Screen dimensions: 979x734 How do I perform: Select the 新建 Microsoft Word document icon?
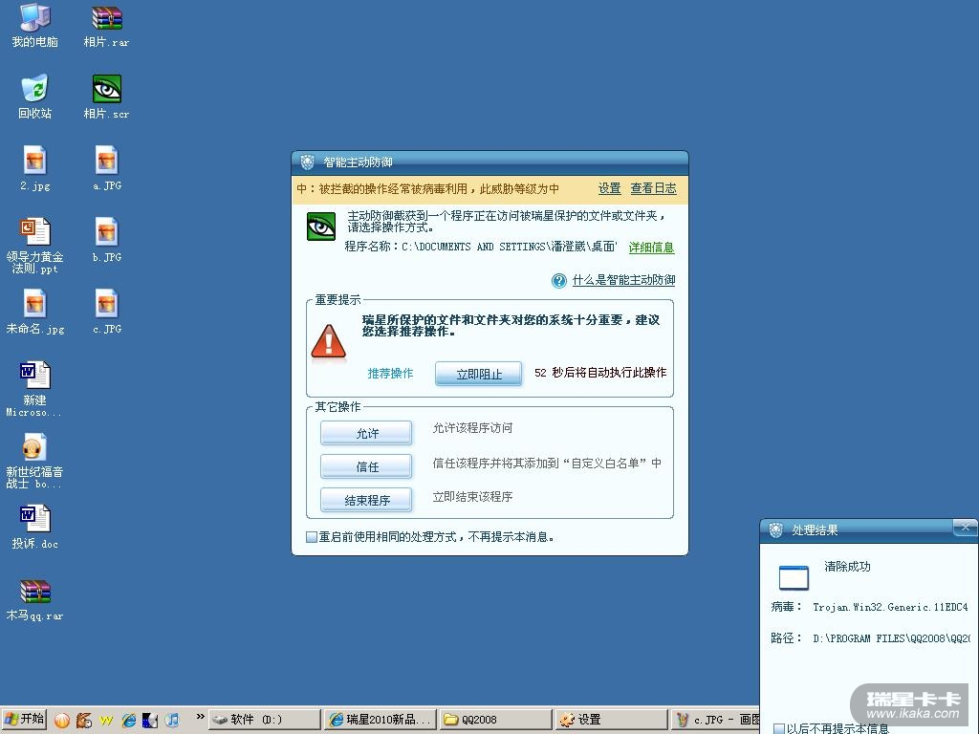(x=35, y=389)
